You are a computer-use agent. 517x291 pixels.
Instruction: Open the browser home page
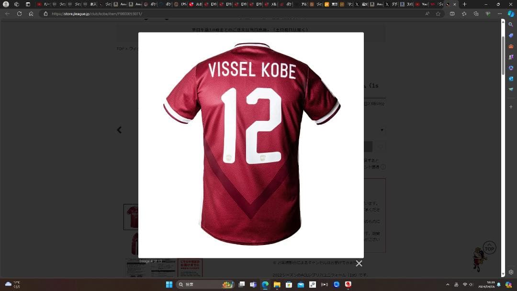pyautogui.click(x=31, y=14)
